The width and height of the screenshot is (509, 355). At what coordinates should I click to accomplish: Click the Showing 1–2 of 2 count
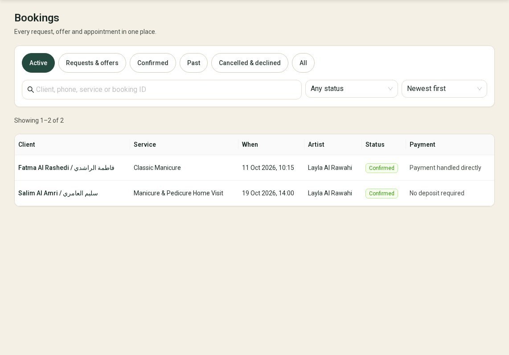pyautogui.click(x=39, y=120)
